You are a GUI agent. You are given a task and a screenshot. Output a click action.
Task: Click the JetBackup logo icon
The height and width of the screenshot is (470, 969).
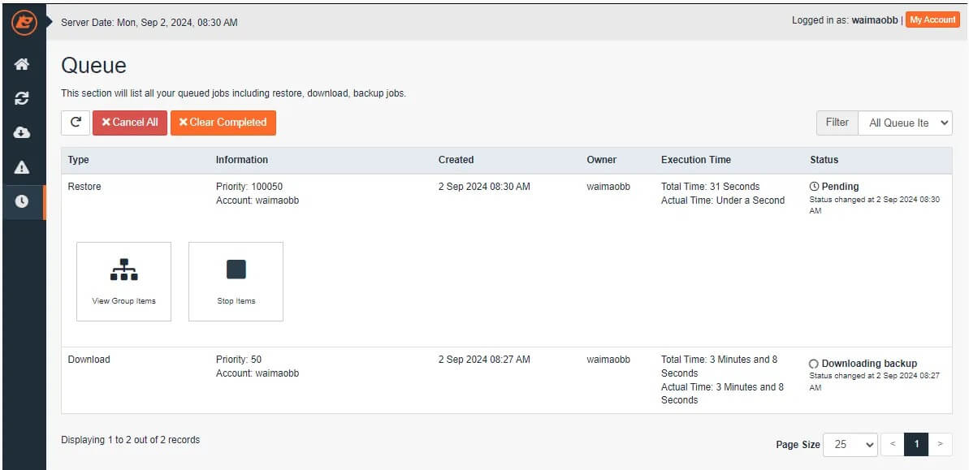pyautogui.click(x=23, y=22)
